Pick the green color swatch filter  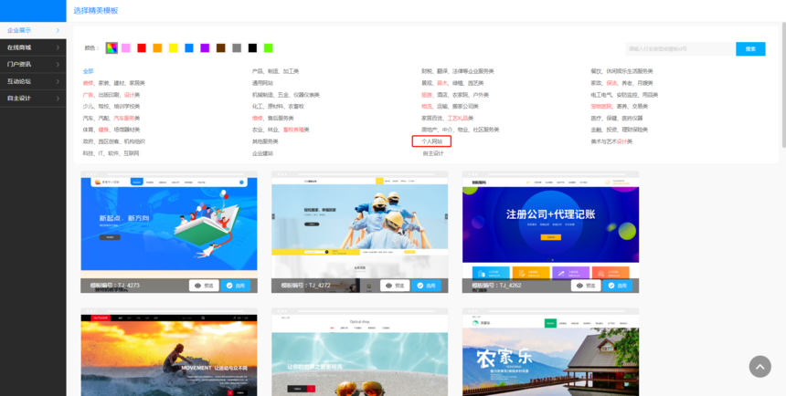point(268,47)
